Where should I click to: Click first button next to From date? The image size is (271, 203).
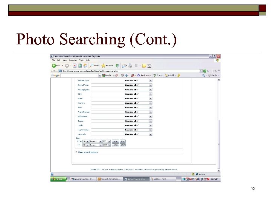pyautogui.click(x=115, y=141)
